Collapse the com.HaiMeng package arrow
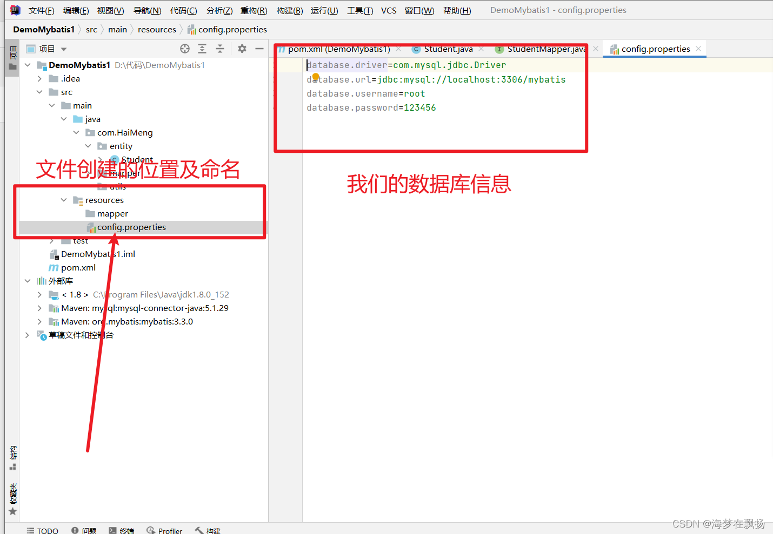 pos(76,132)
